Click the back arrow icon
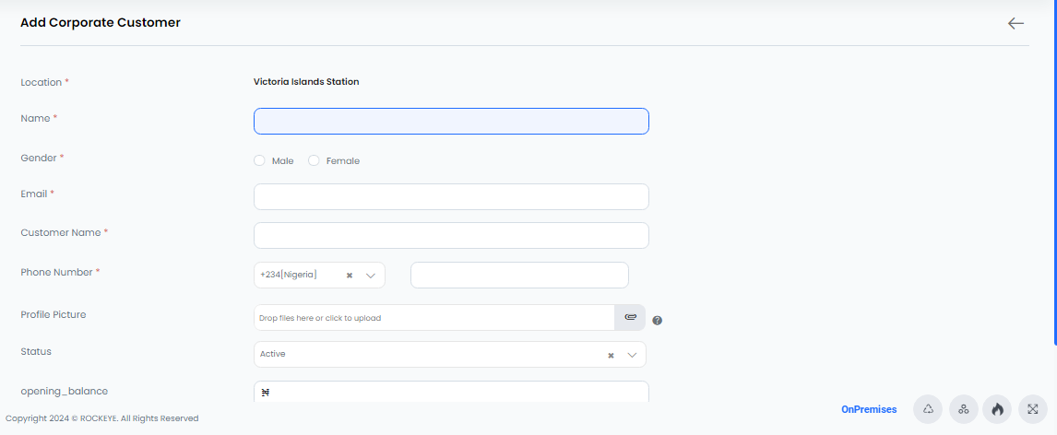This screenshot has height=435, width=1057. (1015, 24)
